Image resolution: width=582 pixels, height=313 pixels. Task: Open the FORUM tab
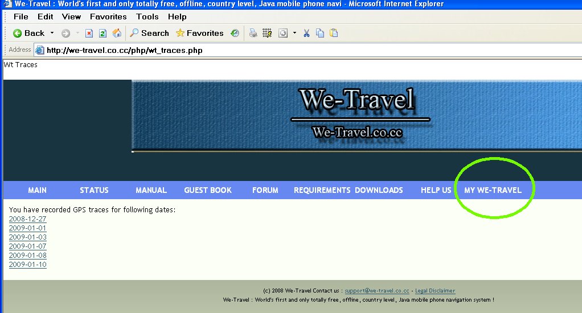click(265, 190)
